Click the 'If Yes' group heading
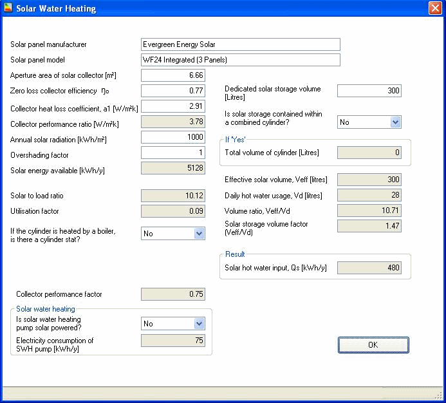Viewport: 446px width, 403px height. (236, 140)
